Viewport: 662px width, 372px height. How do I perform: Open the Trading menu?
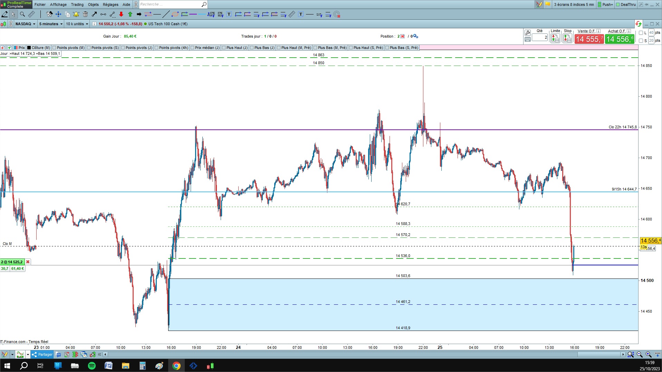77,4
